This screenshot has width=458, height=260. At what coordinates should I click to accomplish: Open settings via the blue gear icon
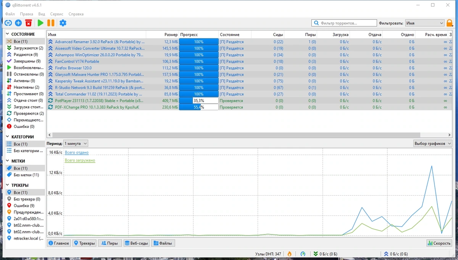tap(63, 23)
